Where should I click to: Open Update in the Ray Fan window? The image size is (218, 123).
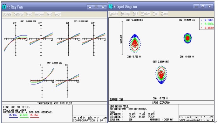pyautogui.click(x=7, y=14)
